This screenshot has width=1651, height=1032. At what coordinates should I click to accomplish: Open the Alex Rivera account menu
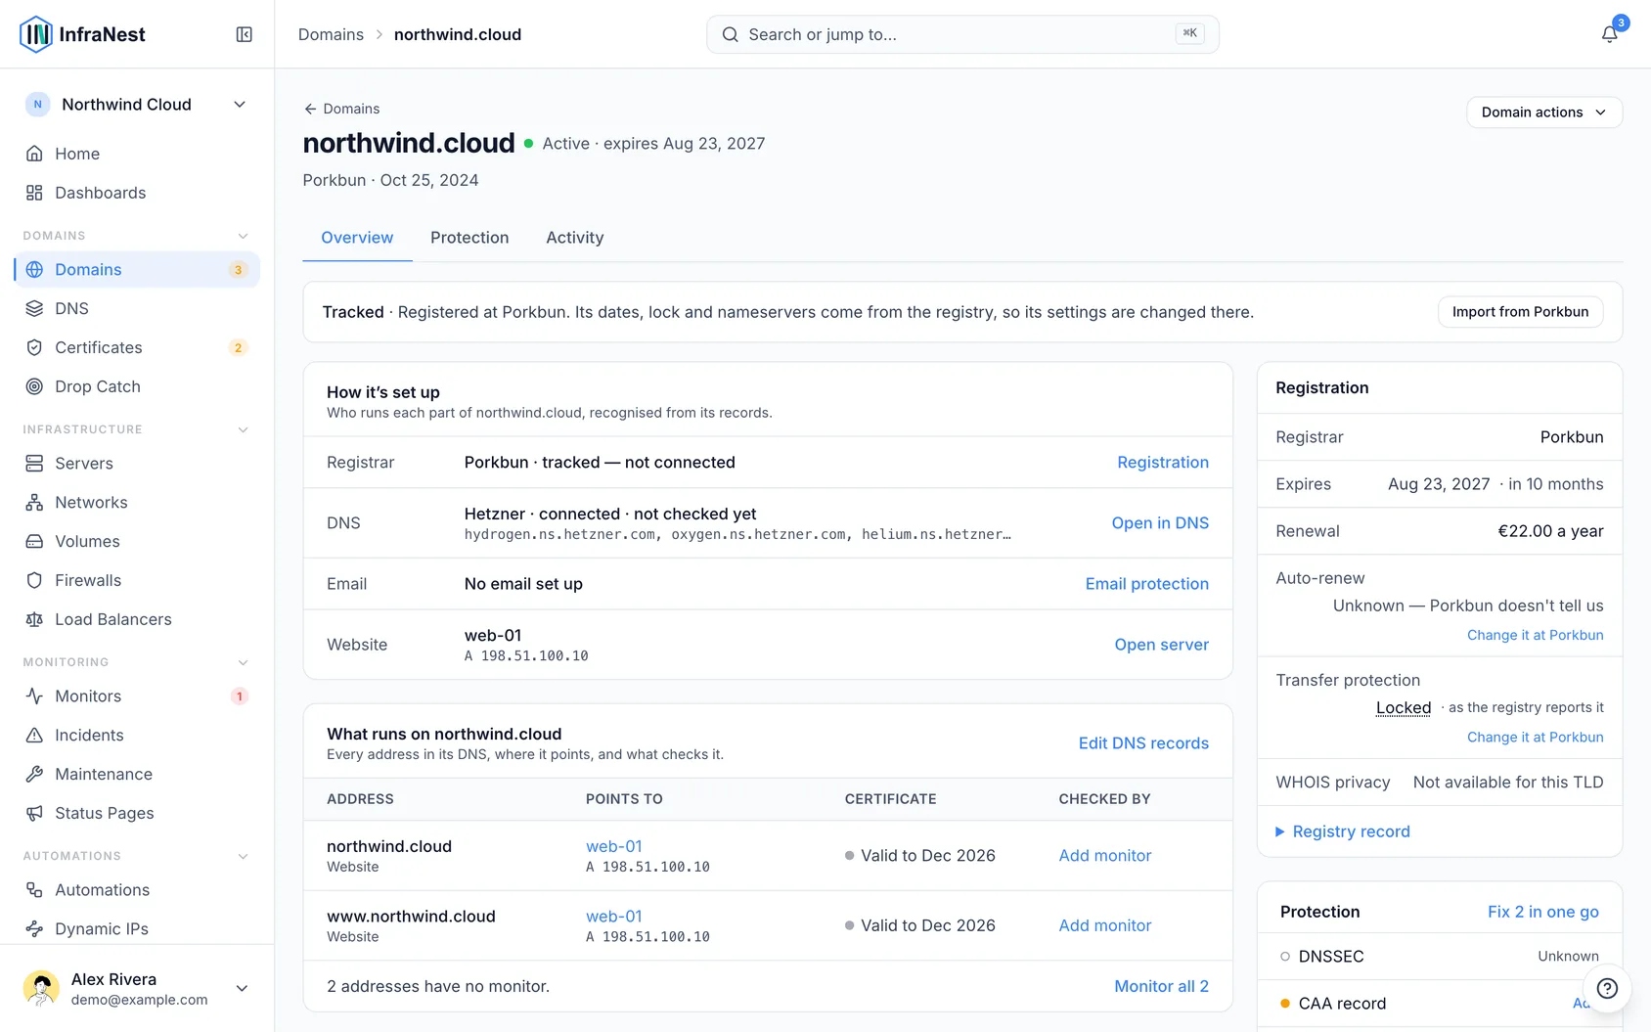(x=137, y=988)
